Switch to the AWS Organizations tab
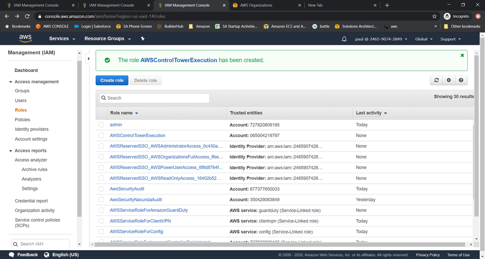Image resolution: width=485 pixels, height=259 pixels. [x=267, y=5]
